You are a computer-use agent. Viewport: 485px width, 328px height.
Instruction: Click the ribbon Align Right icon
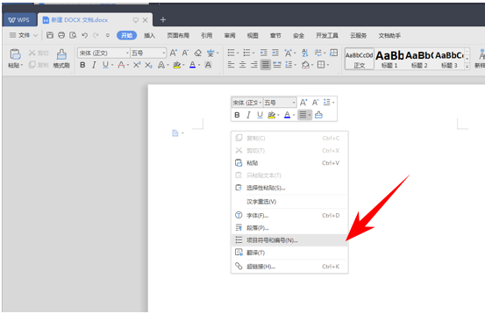(x=254, y=65)
